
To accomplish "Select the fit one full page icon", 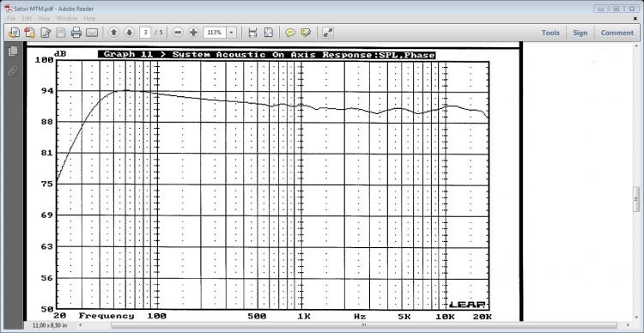I will [x=268, y=33].
